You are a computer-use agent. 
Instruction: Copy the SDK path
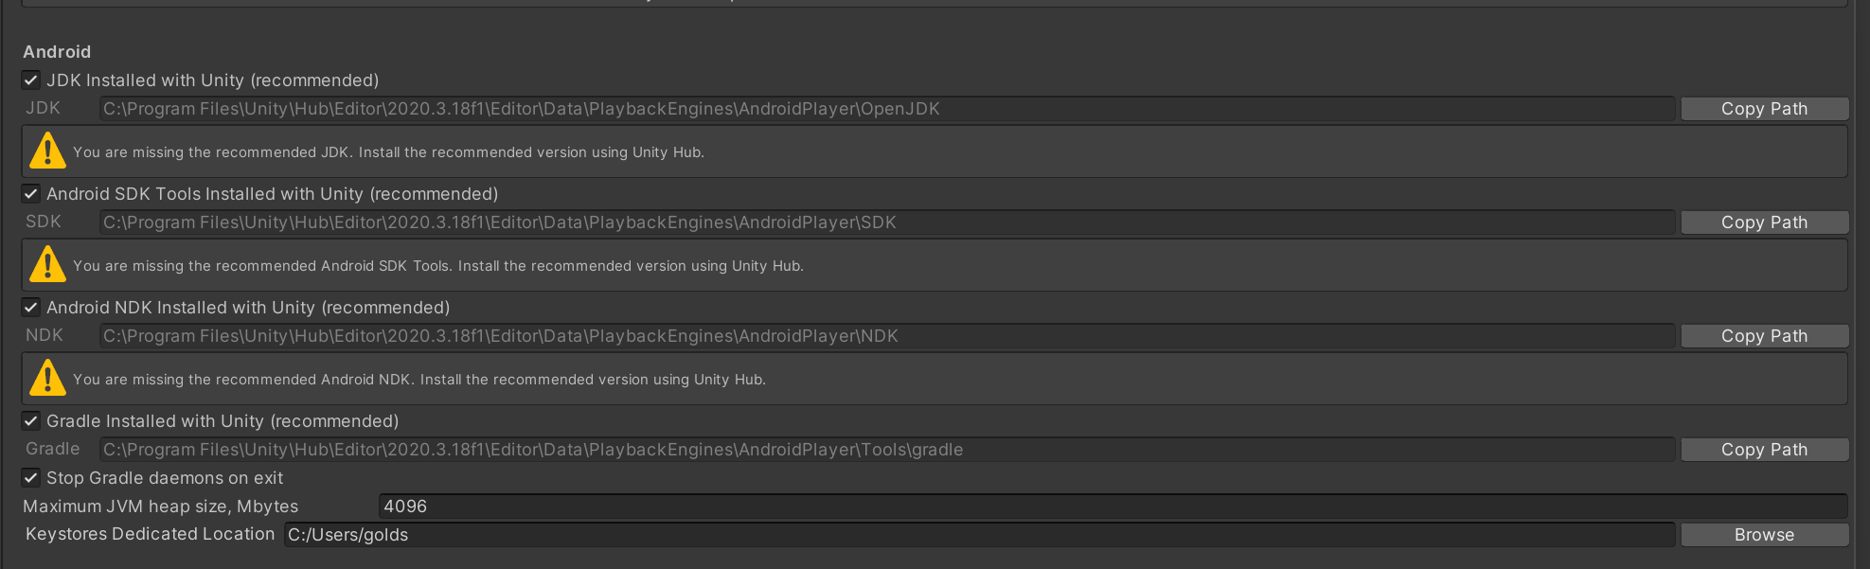(x=1765, y=222)
